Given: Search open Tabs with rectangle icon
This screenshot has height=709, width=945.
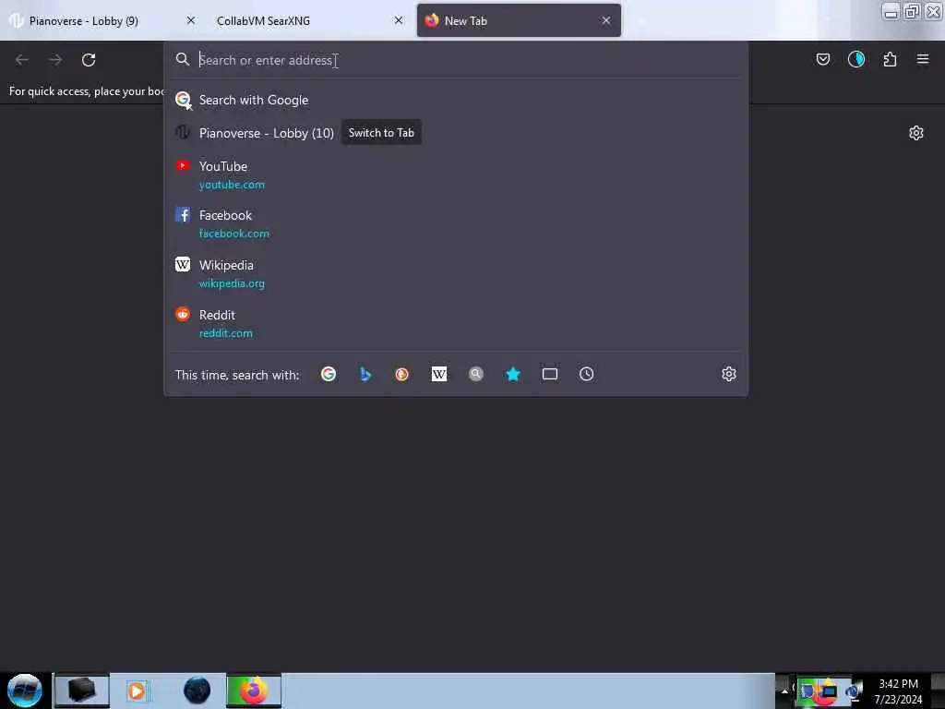Looking at the screenshot, I should [x=550, y=375].
